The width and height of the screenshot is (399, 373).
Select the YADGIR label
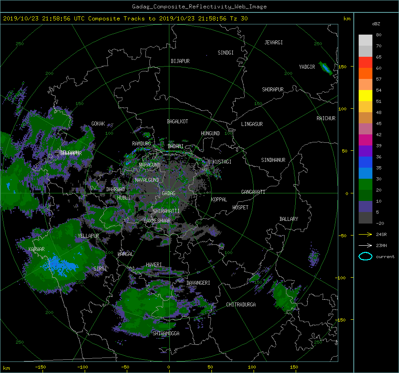(x=307, y=67)
